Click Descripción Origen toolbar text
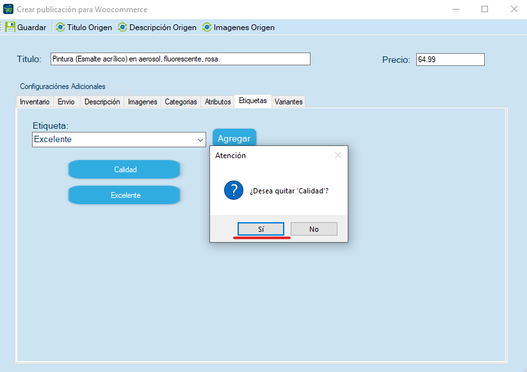The image size is (527, 372). pyautogui.click(x=163, y=28)
